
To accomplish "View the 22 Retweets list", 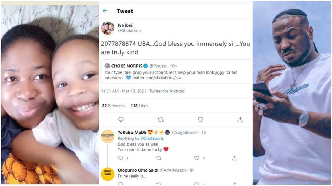I will tap(113, 106).
